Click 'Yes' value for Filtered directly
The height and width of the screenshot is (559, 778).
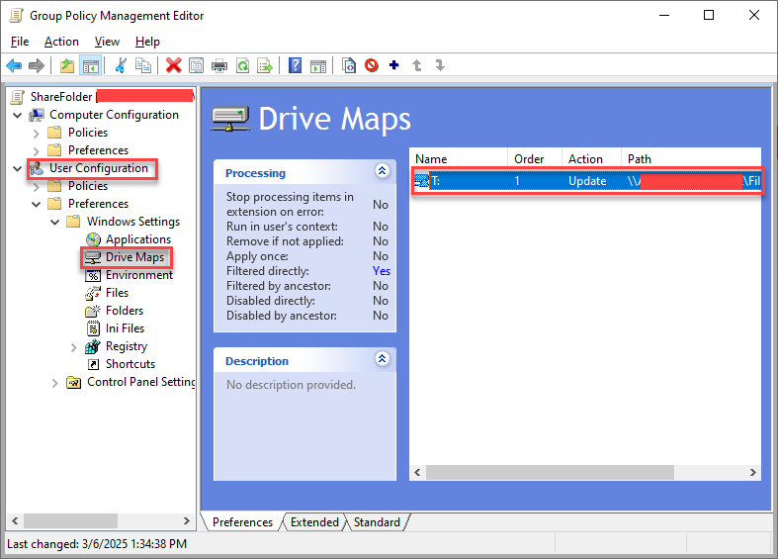click(381, 271)
